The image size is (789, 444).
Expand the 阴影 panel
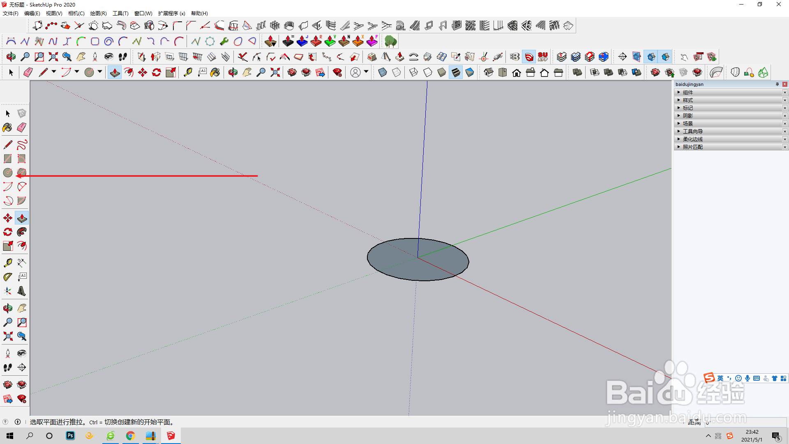(x=688, y=116)
